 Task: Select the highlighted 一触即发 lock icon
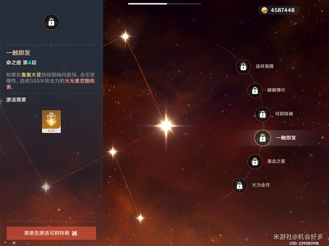click(262, 138)
